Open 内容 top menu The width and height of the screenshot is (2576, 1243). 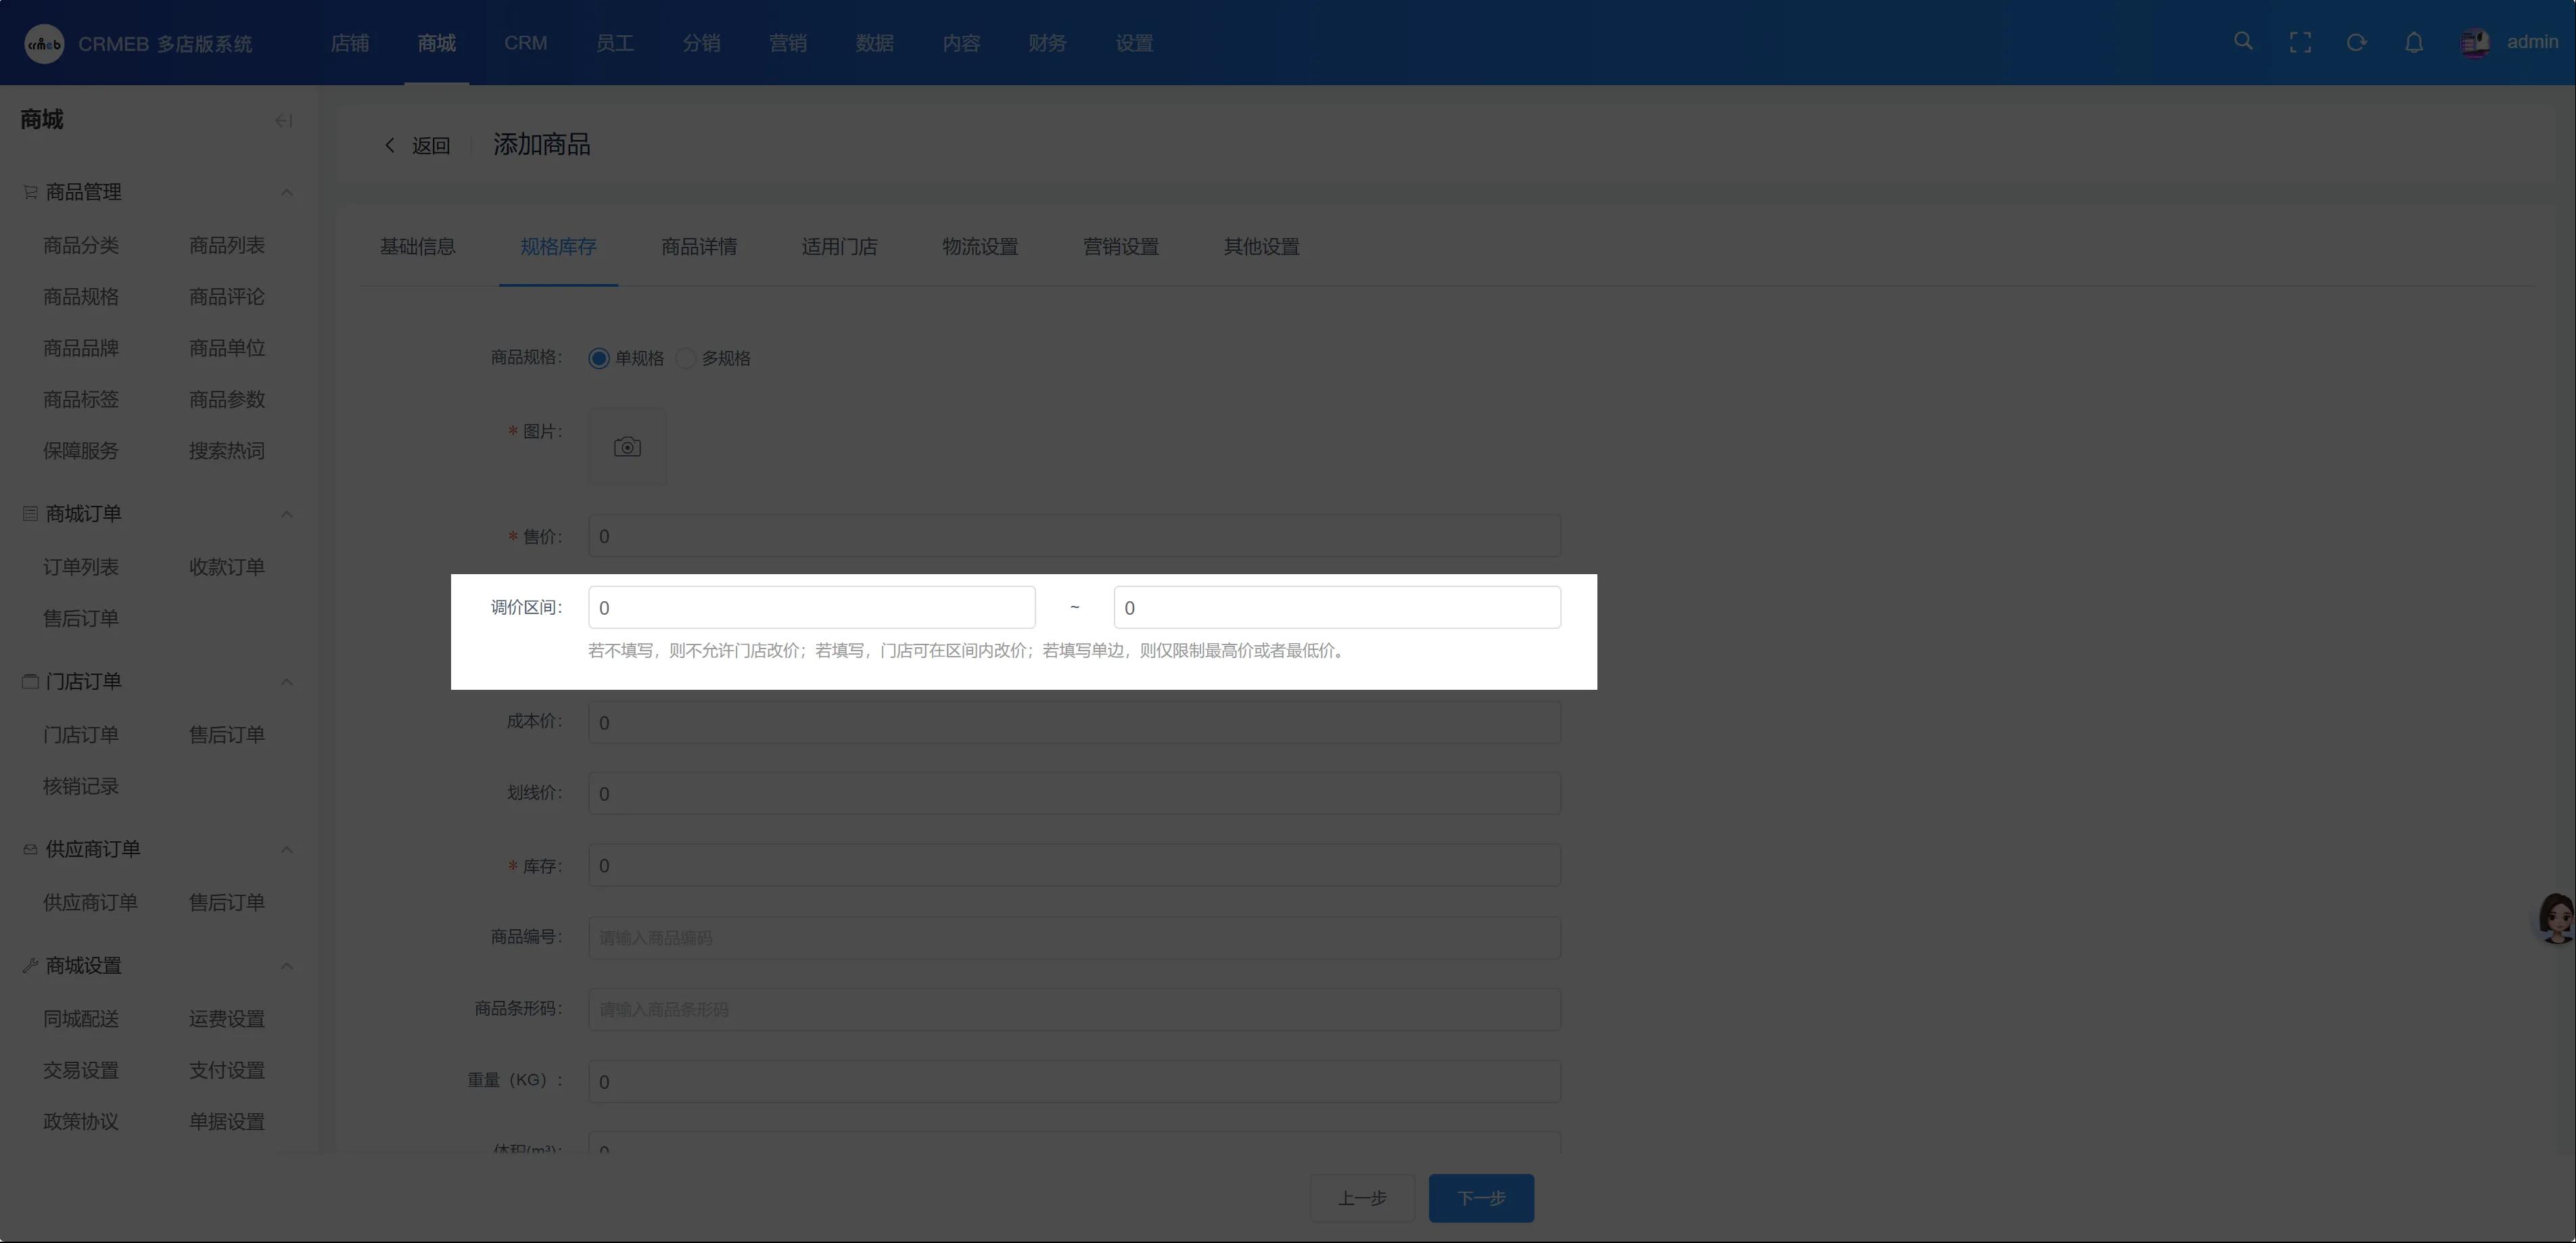(x=961, y=43)
